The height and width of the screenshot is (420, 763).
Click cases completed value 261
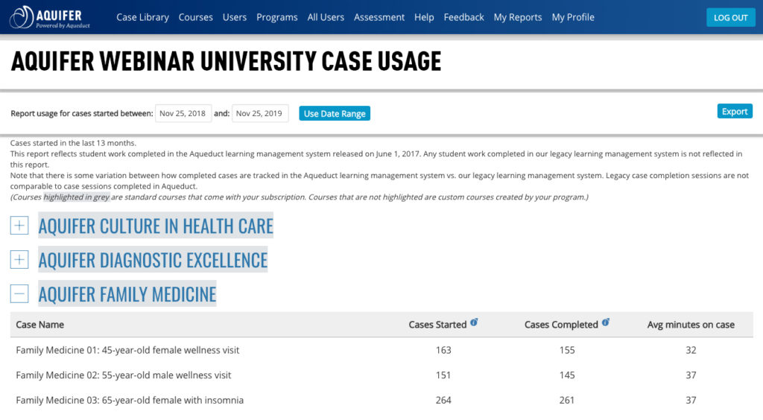567,400
